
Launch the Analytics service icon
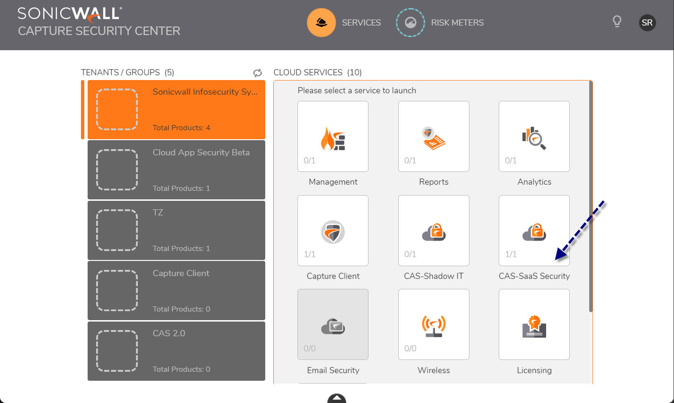534,136
